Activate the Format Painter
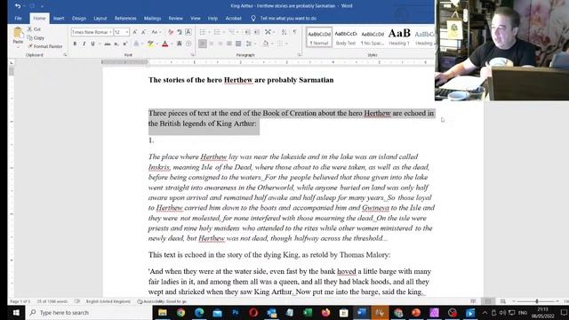Viewport: 569px width, 320px height. [45, 46]
